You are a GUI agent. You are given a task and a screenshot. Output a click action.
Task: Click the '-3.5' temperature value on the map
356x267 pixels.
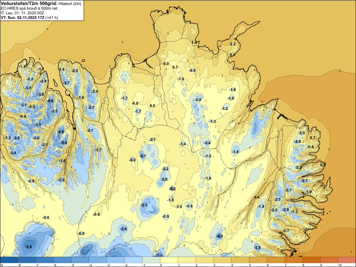[x=38, y=125]
